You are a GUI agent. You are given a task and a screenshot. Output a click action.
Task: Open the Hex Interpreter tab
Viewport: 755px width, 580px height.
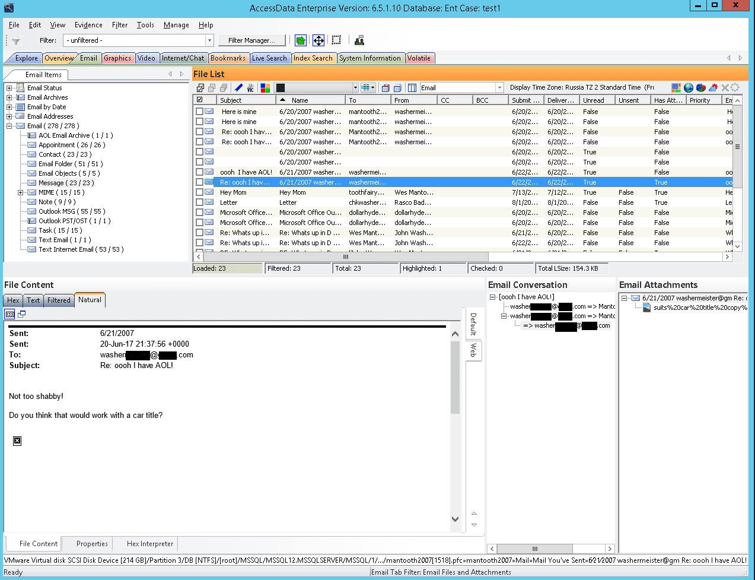point(150,544)
